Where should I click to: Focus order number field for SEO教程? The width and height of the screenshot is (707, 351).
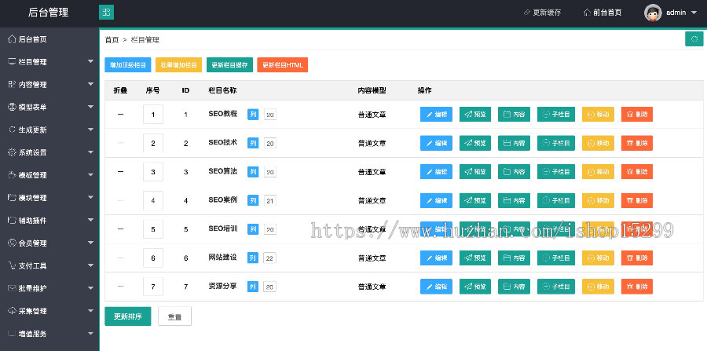(153, 115)
